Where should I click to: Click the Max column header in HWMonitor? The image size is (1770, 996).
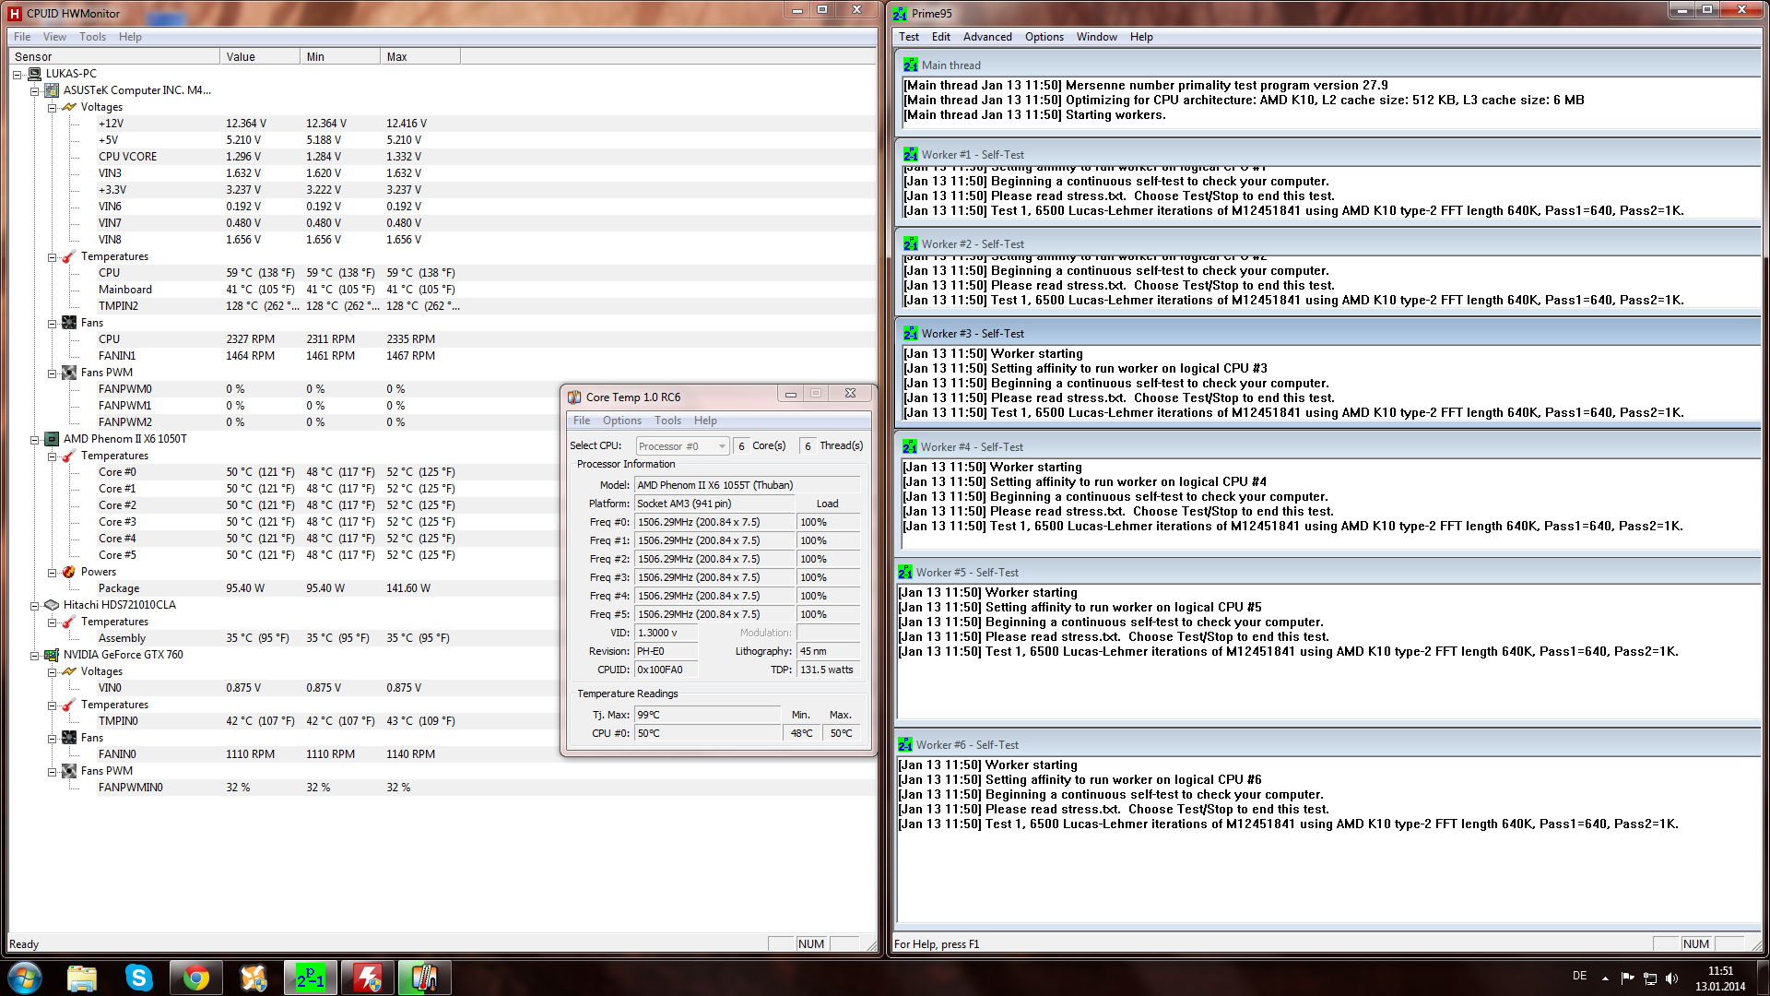pos(419,57)
